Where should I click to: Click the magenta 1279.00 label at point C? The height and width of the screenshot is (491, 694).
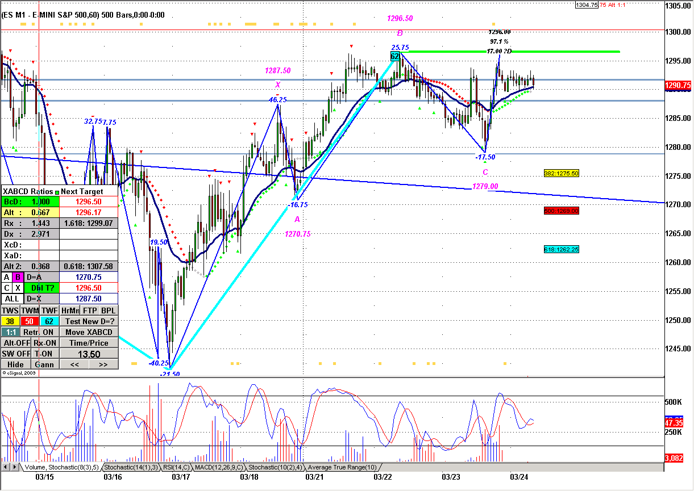[x=485, y=186]
